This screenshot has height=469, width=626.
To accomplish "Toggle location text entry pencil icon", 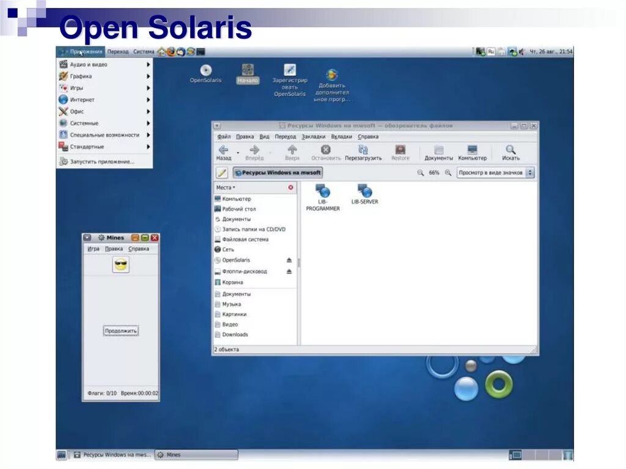I will click(222, 172).
